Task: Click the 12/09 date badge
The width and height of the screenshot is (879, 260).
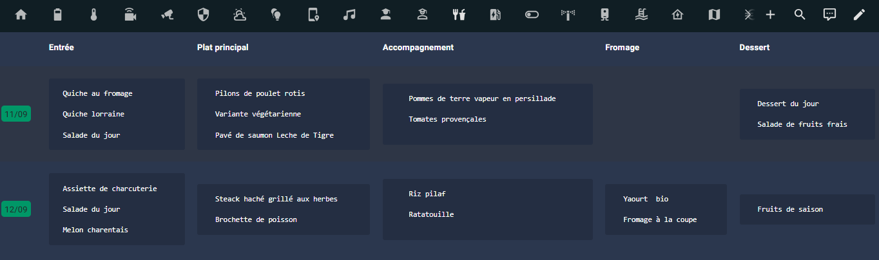Action: tap(16, 209)
